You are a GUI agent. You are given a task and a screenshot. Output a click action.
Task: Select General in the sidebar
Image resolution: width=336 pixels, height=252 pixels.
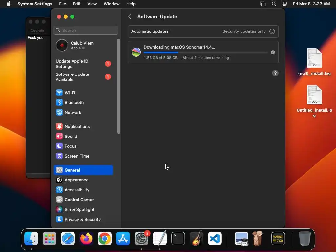click(83, 170)
